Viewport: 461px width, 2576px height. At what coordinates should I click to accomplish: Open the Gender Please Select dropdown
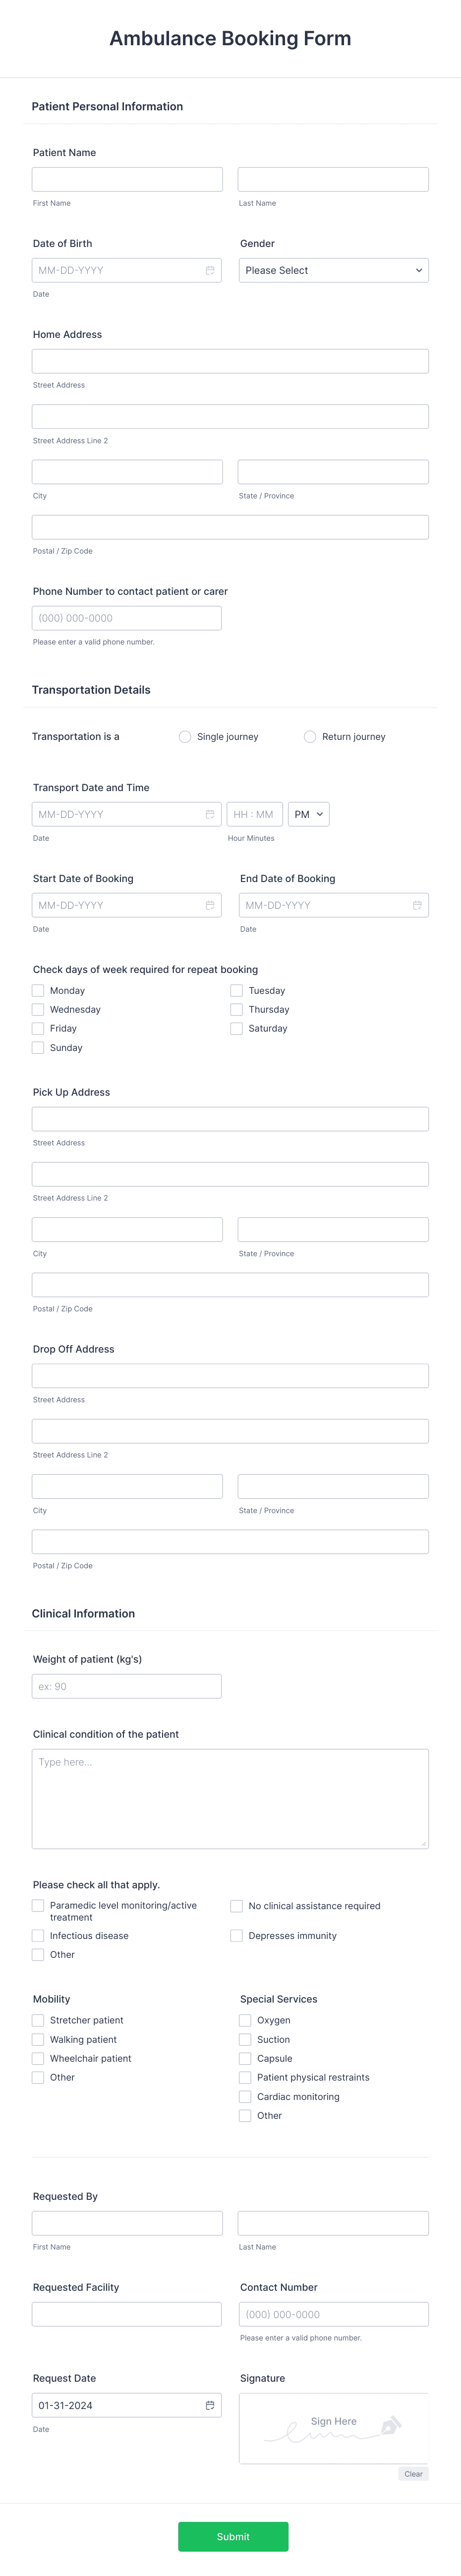[333, 270]
